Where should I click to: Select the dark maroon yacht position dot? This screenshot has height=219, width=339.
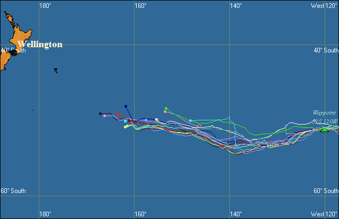click(129, 120)
